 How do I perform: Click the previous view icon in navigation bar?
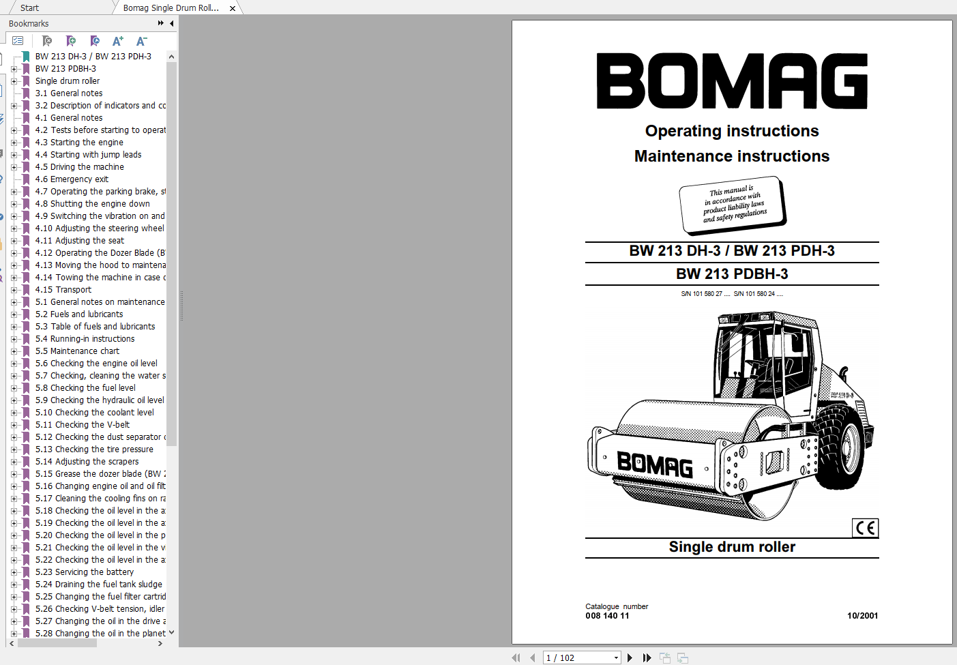click(x=665, y=657)
